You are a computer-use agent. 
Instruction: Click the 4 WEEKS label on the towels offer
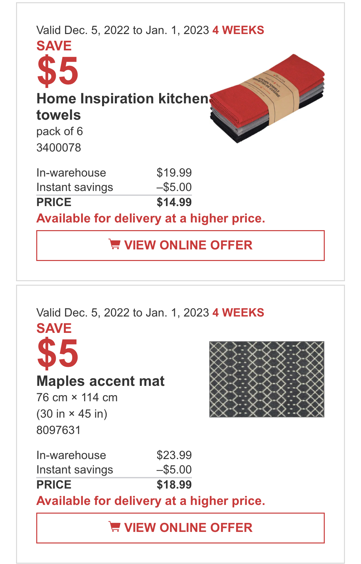pos(238,30)
